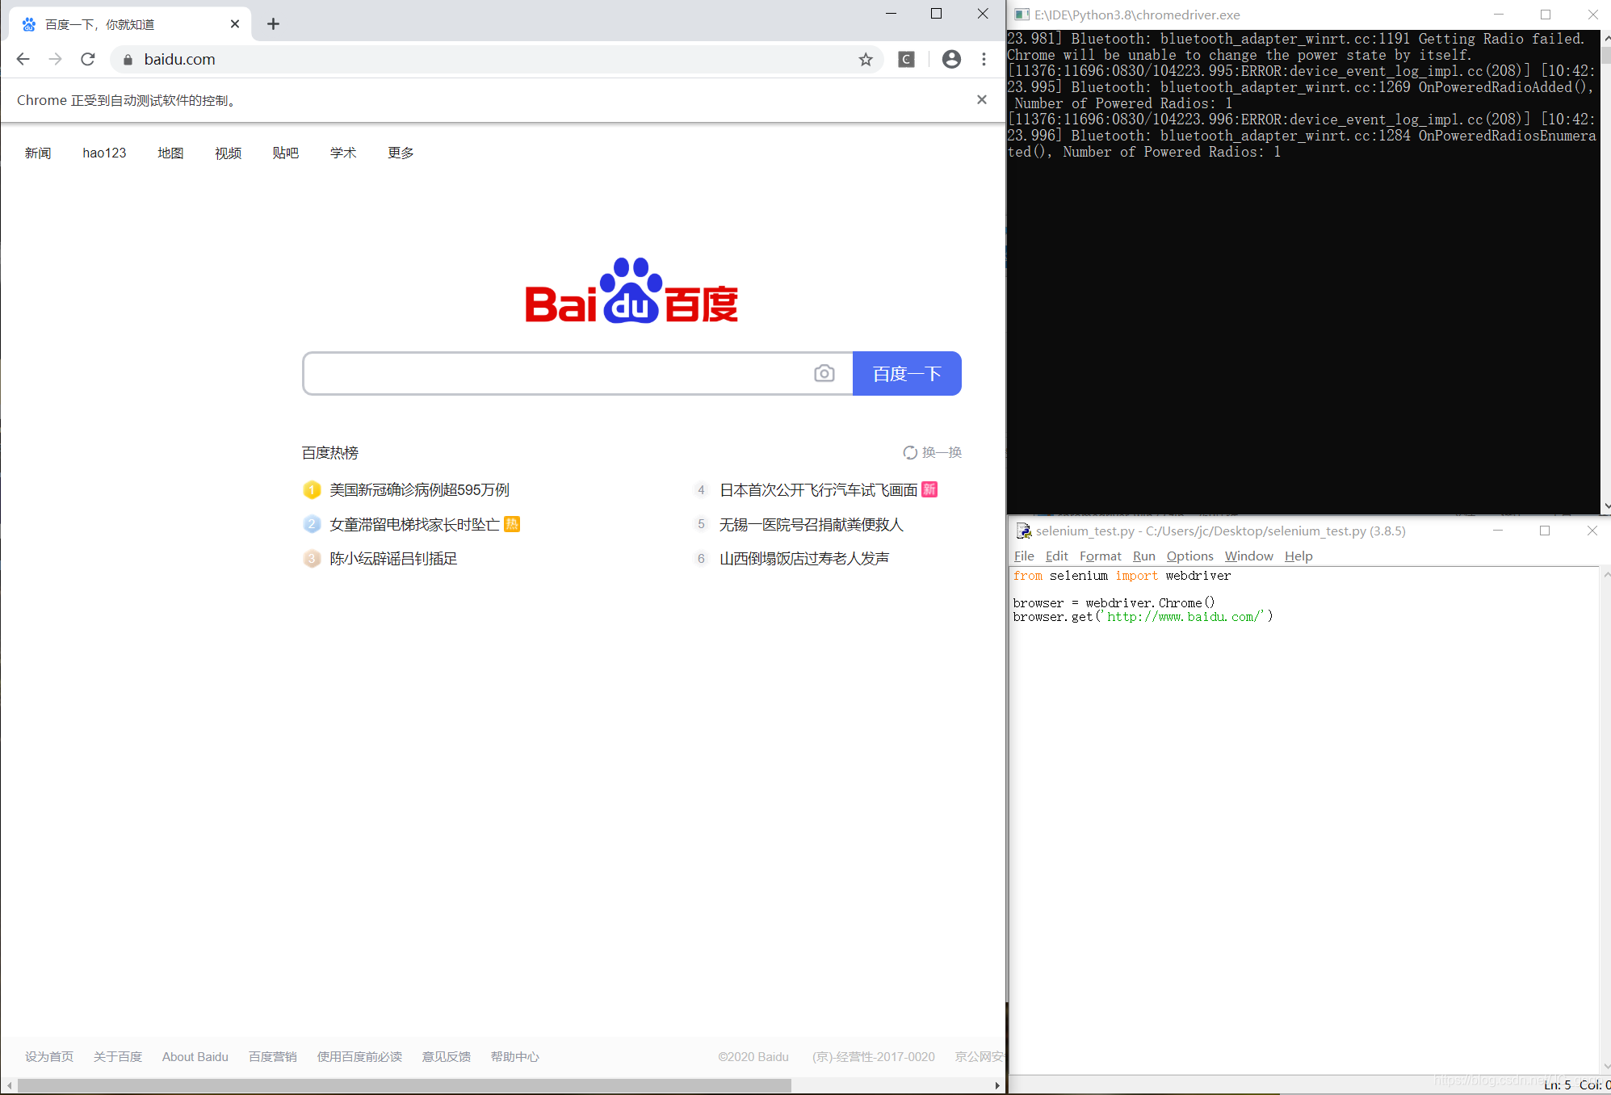Image resolution: width=1611 pixels, height=1095 pixels.
Task: Click the 新 badge on hot item 4
Action: pos(929,489)
